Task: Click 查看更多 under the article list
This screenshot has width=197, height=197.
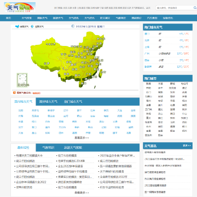Action: [x=82, y=193]
